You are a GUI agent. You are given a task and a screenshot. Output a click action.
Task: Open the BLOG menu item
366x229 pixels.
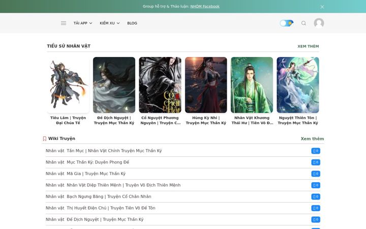pos(132,23)
